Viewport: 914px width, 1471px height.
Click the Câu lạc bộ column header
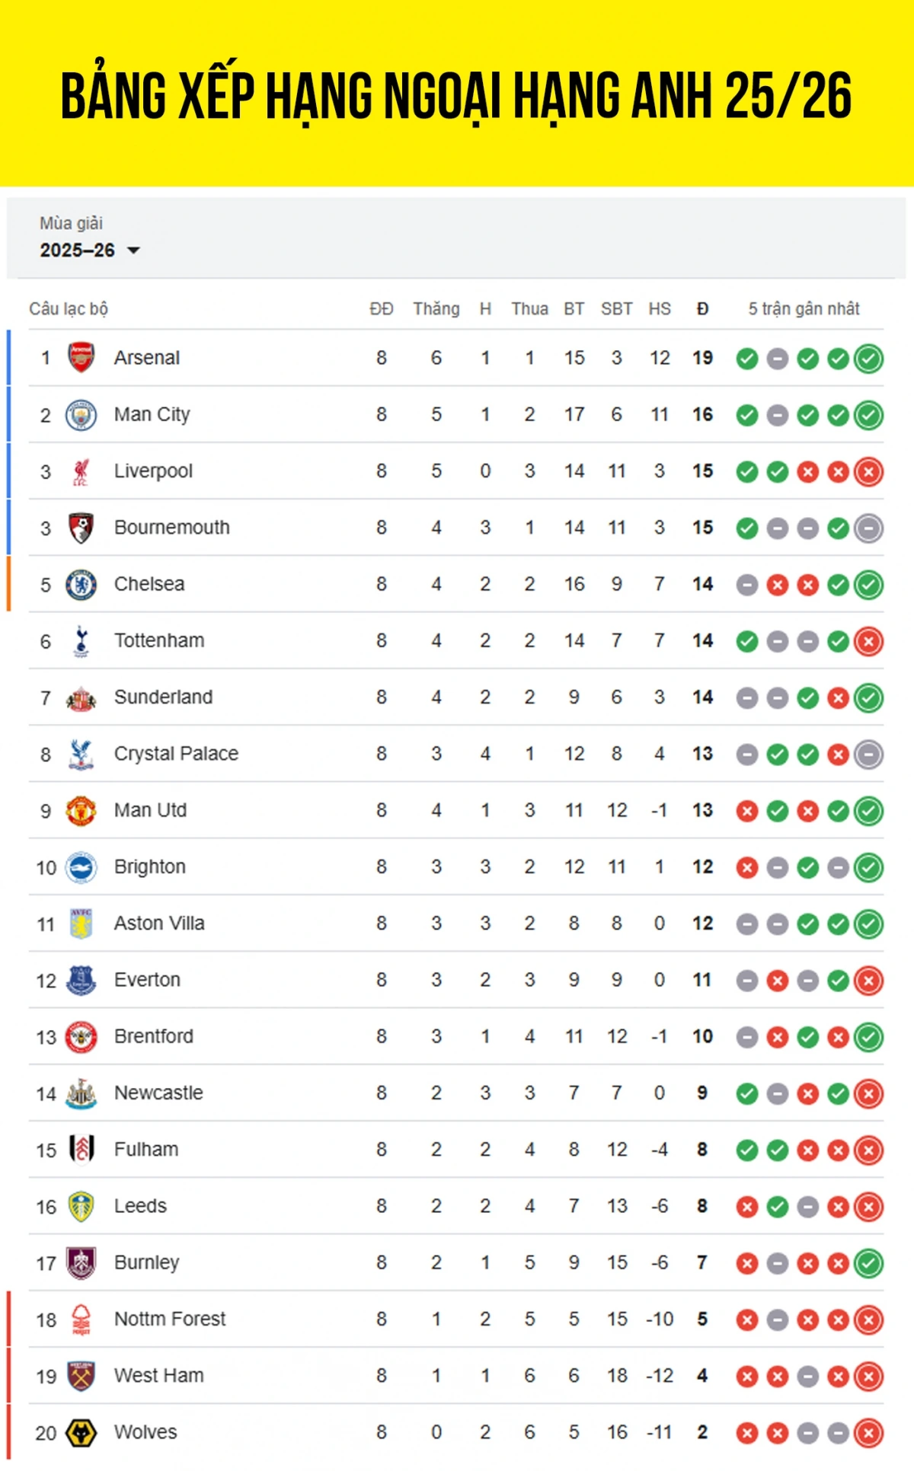pos(69,309)
